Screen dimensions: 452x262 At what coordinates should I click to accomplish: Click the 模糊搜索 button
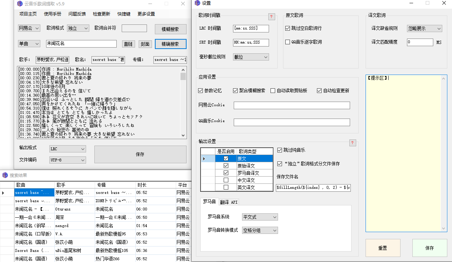[171, 29]
